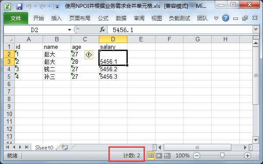Click the vertical scrollbar up arrow

pyautogui.click(x=256, y=43)
